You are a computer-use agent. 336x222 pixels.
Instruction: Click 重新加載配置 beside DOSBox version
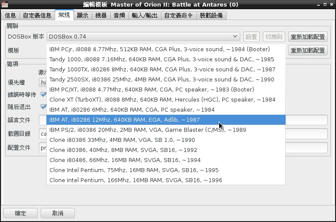308,37
